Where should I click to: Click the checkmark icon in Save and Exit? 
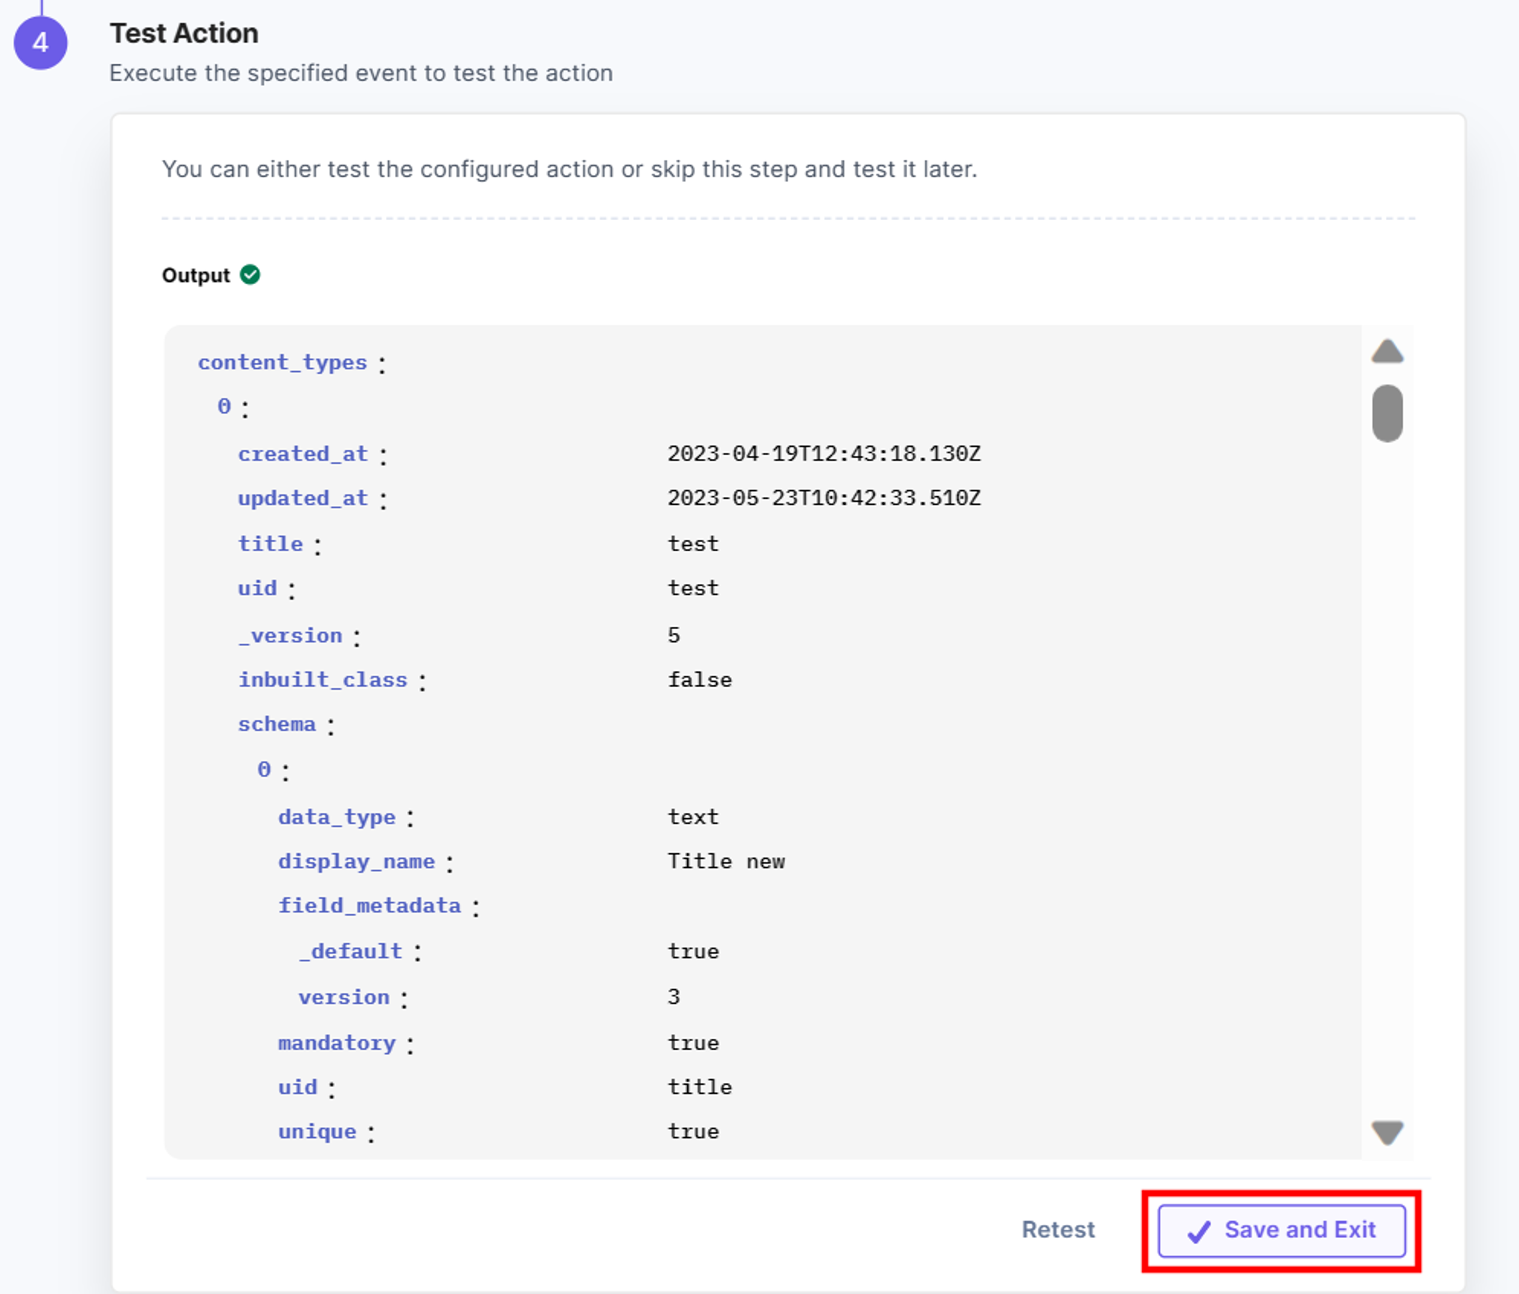point(1199,1232)
